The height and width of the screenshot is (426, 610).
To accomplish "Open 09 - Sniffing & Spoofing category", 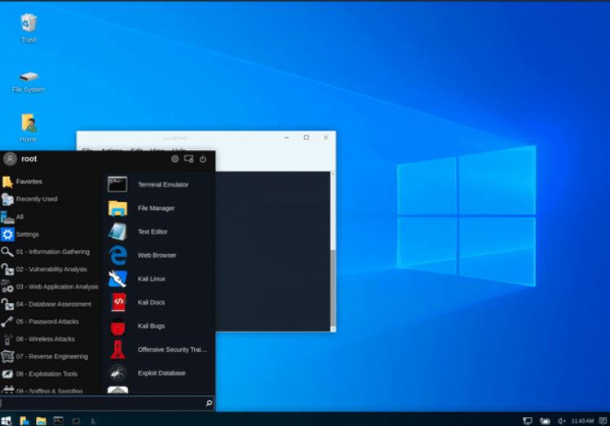I will coord(51,390).
